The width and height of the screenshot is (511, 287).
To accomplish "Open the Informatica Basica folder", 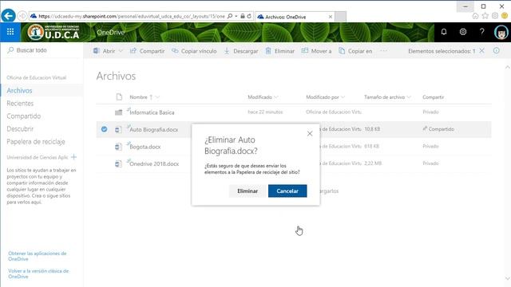I will point(152,112).
